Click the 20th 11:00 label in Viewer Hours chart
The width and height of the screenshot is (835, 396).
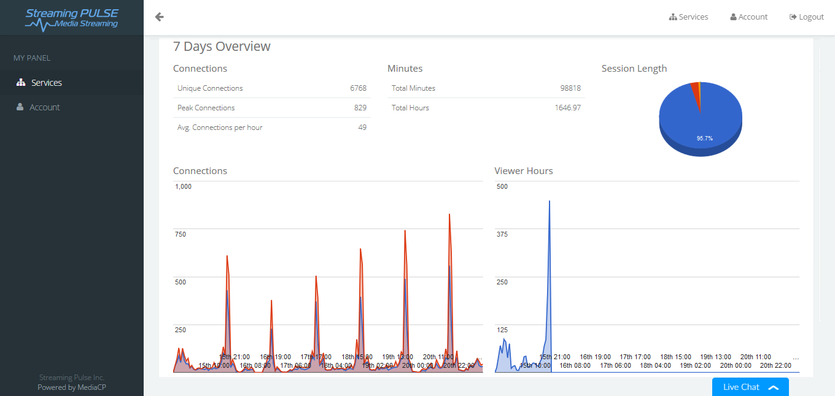(756, 357)
